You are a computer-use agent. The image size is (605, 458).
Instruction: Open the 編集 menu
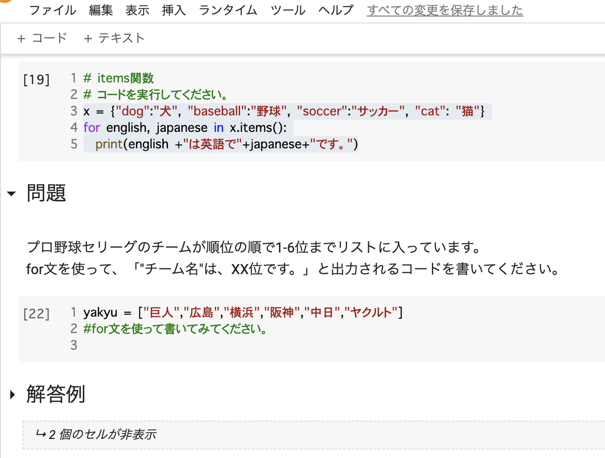101,10
